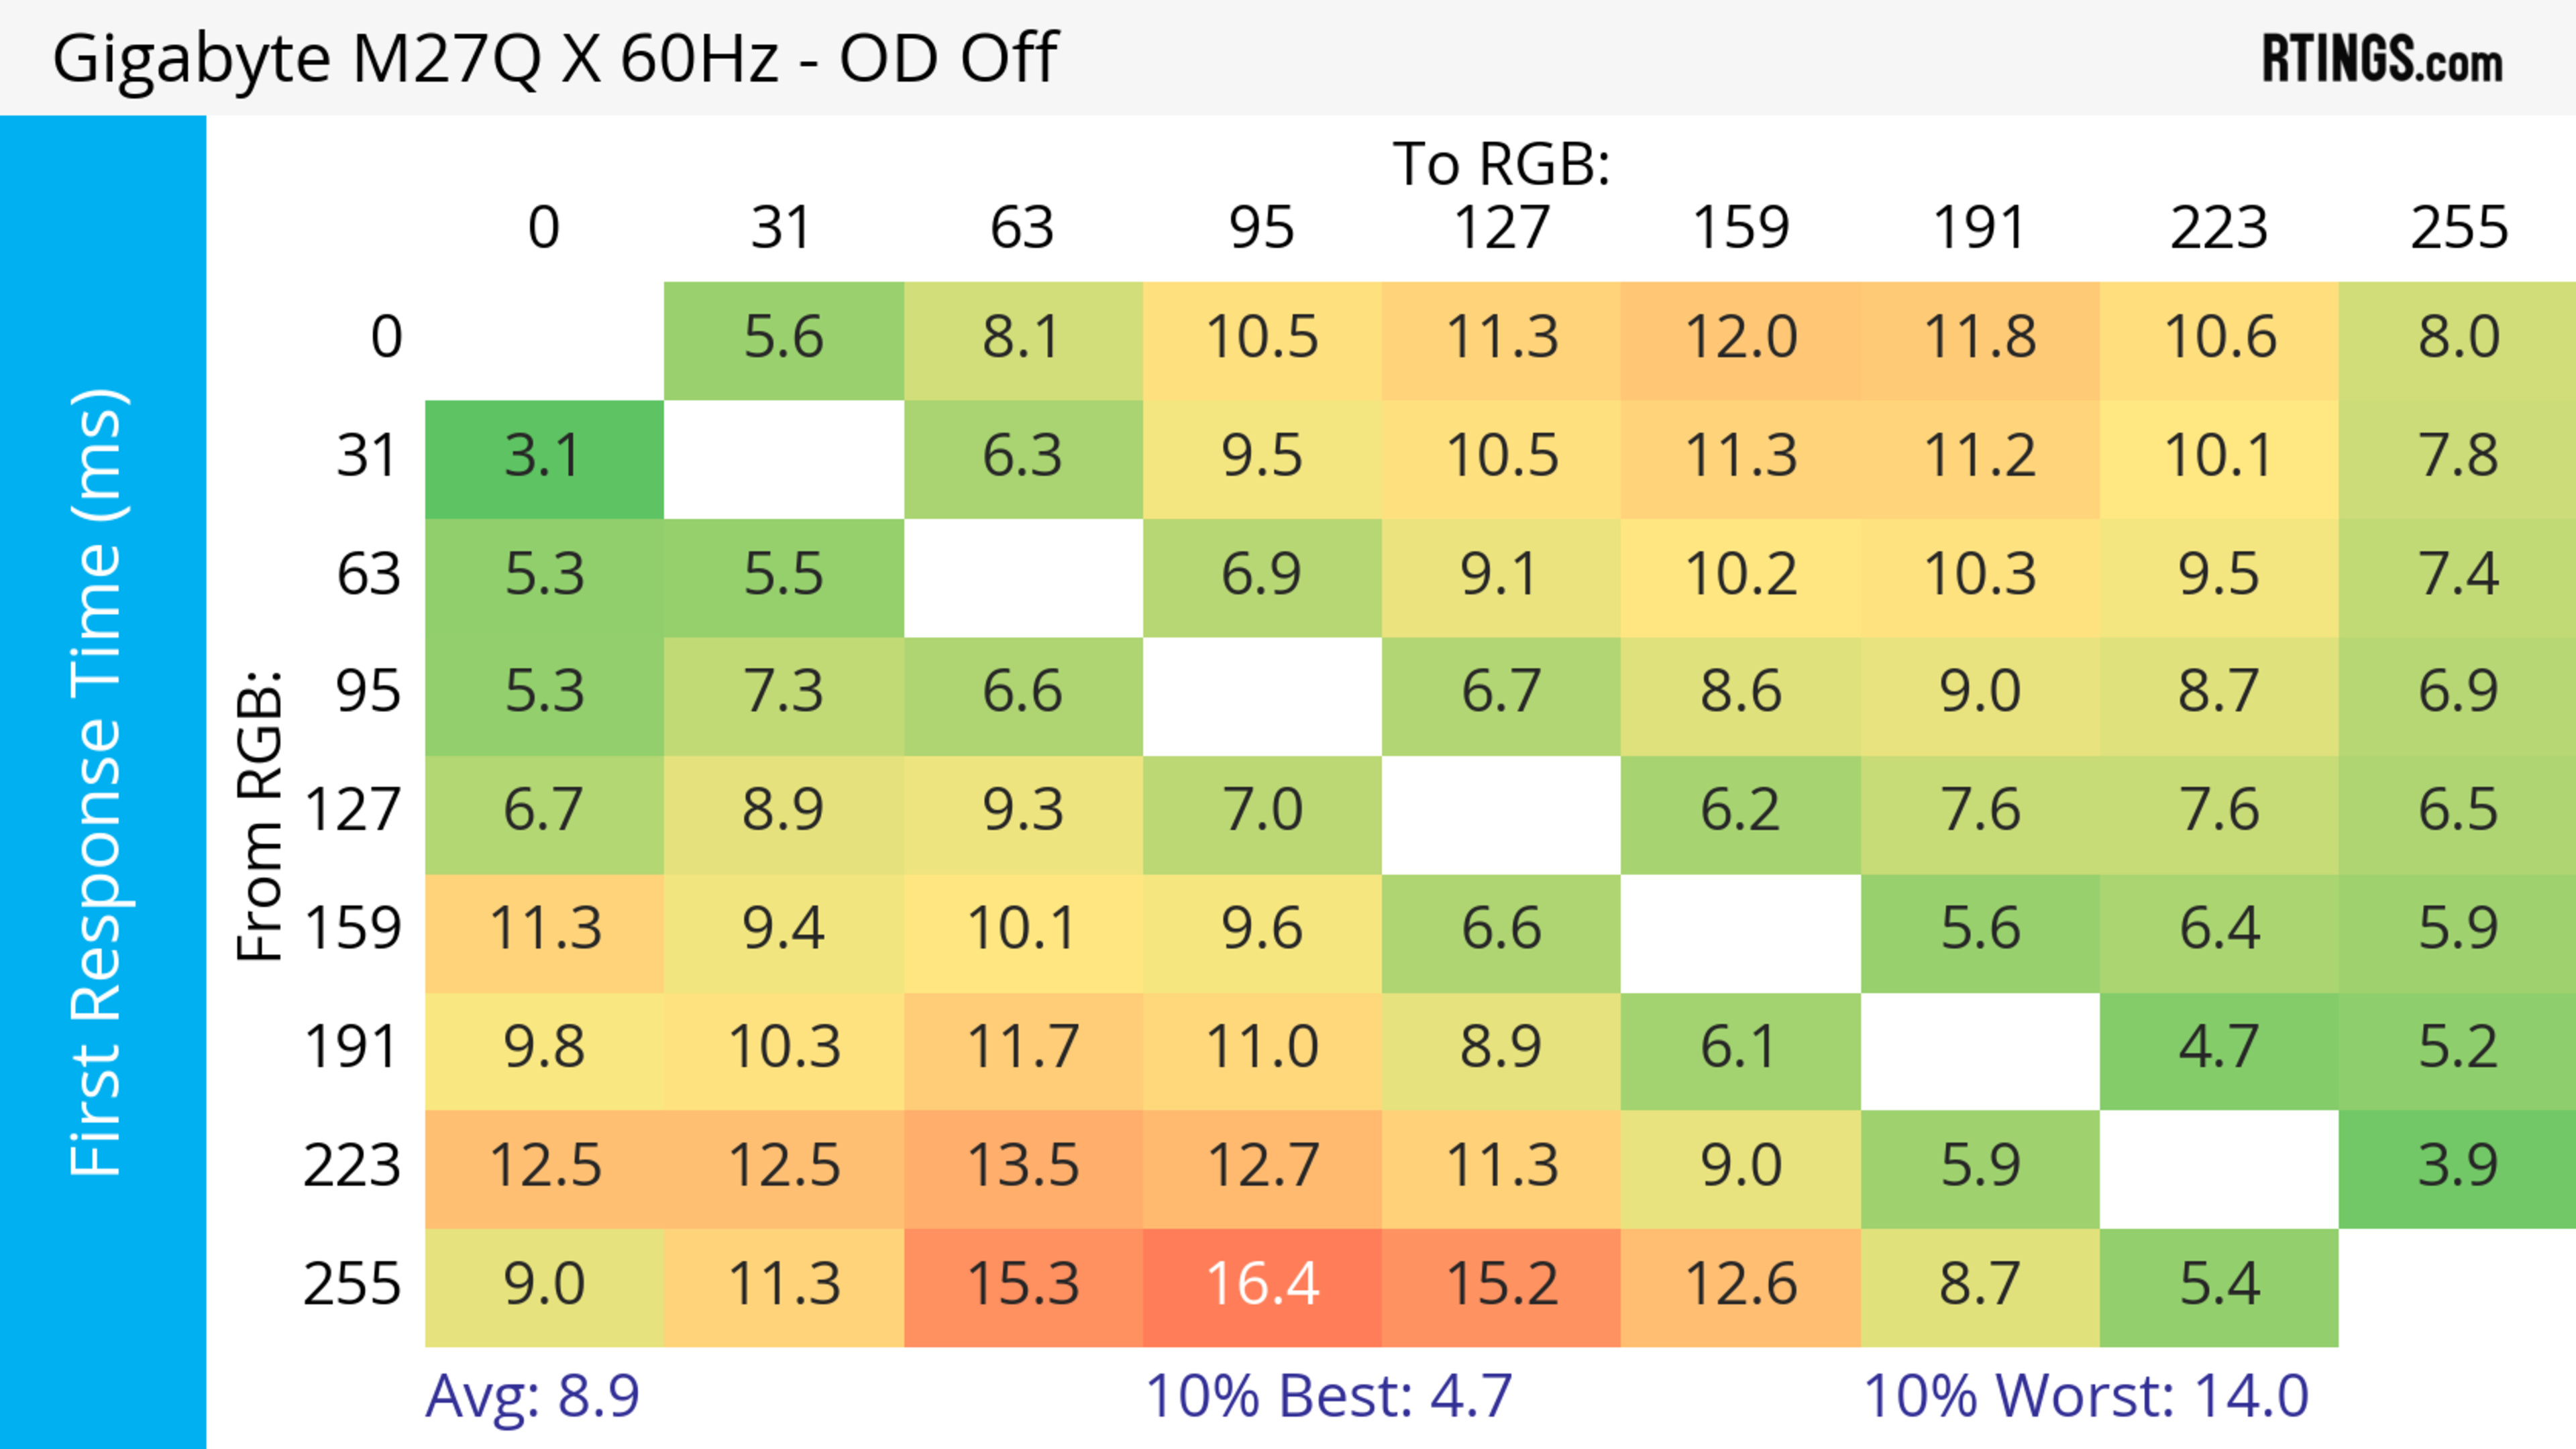Click the 12.6 heatmap cell
This screenshot has width=2576, height=1449.
point(1740,1284)
